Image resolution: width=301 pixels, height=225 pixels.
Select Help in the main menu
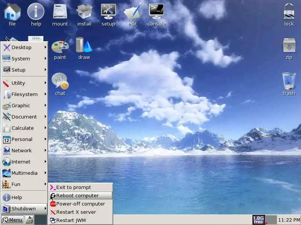24,197
